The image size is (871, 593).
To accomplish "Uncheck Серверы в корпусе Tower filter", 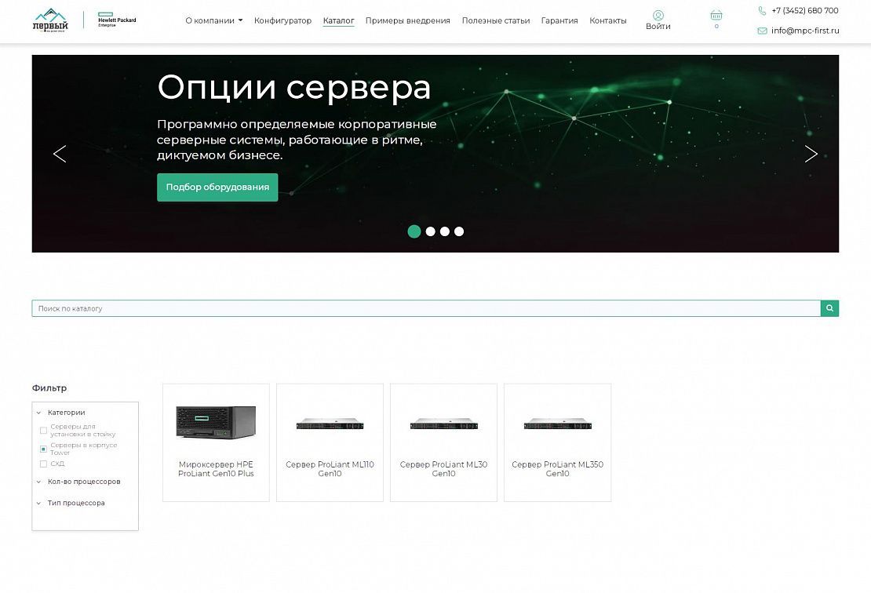I will (43, 449).
